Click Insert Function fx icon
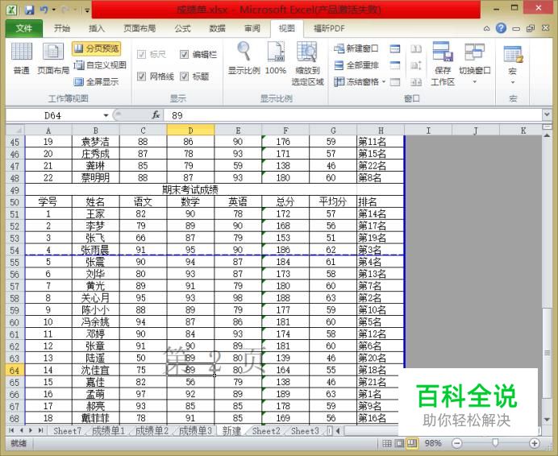Screen dimensions: 558x456 tap(156, 115)
